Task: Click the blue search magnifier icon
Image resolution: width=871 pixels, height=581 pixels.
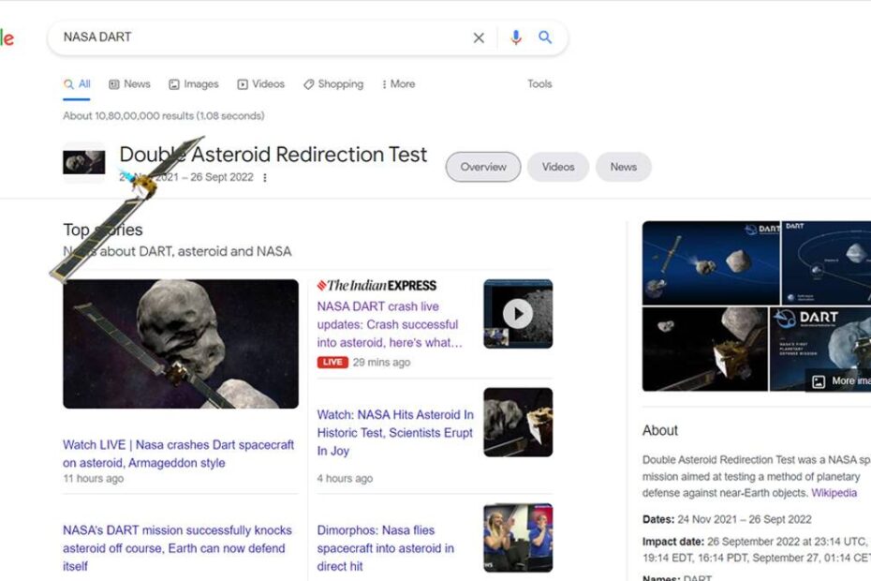Action: pyautogui.click(x=545, y=37)
